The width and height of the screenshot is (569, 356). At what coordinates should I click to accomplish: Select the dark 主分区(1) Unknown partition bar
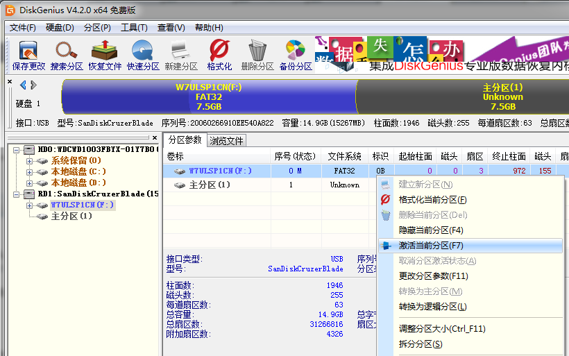click(463, 97)
